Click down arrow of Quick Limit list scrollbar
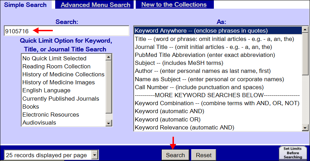The width and height of the screenshot is (310, 161). (109, 123)
